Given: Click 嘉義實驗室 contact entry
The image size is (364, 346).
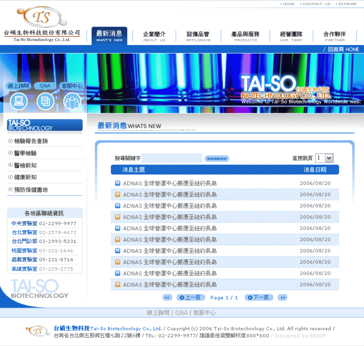Looking at the screenshot, I should [42, 259].
